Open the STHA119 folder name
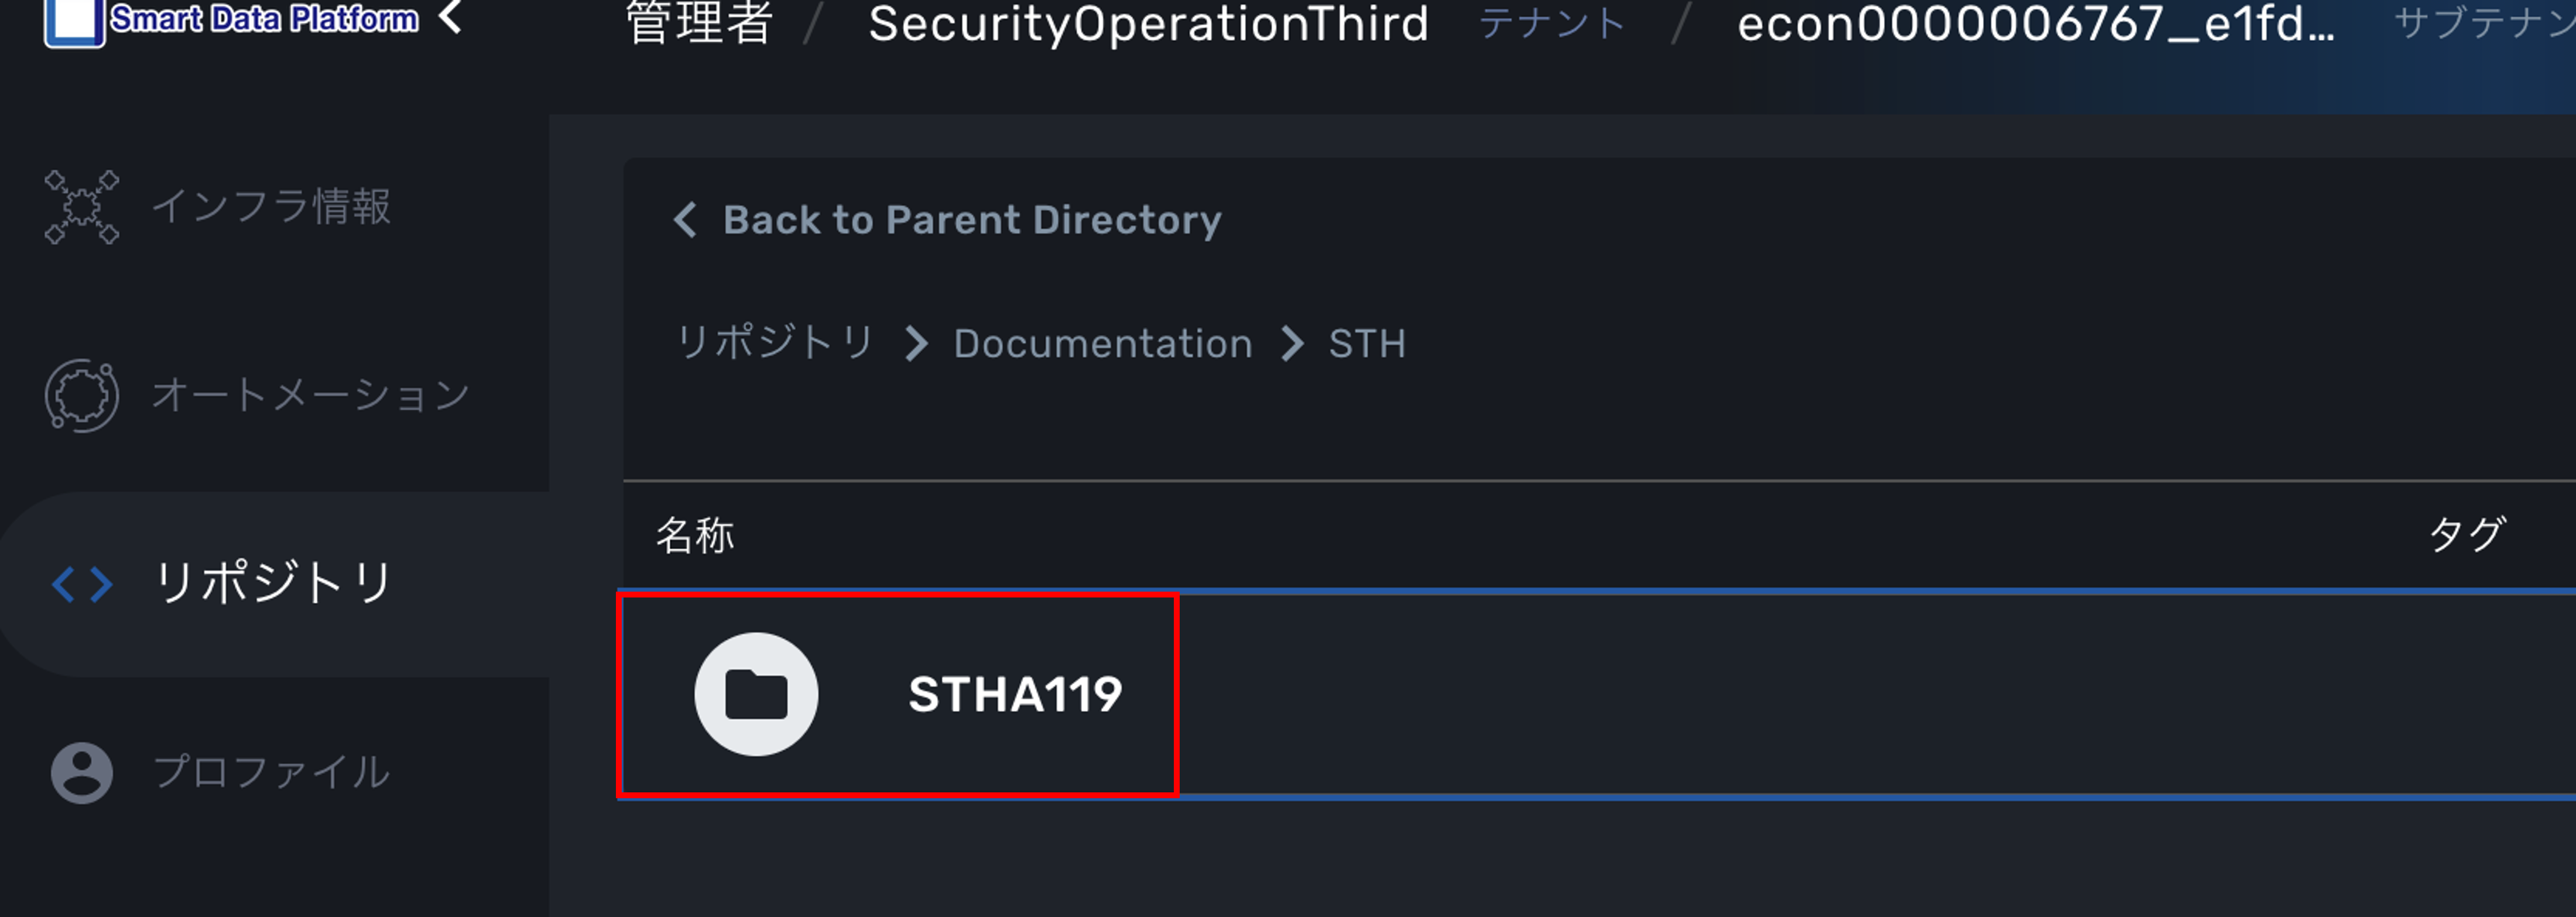 [x=1015, y=694]
